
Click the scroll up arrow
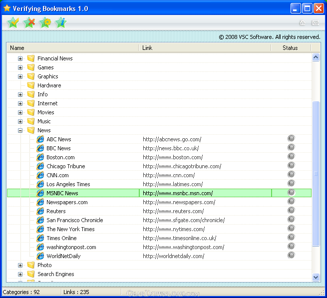316,57
